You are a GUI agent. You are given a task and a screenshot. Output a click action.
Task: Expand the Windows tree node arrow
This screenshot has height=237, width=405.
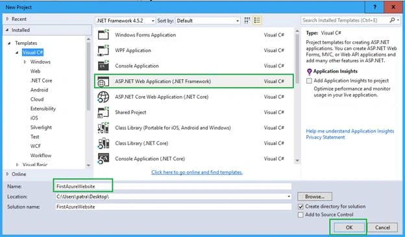pyautogui.click(x=25, y=62)
